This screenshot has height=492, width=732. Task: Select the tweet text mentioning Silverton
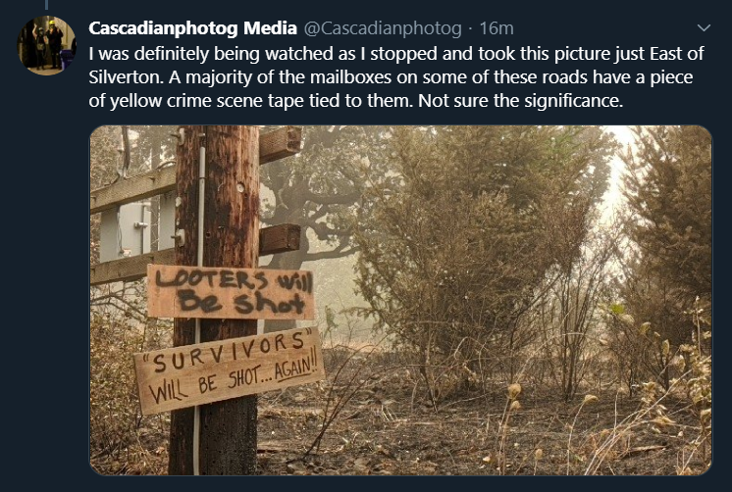[x=396, y=77]
